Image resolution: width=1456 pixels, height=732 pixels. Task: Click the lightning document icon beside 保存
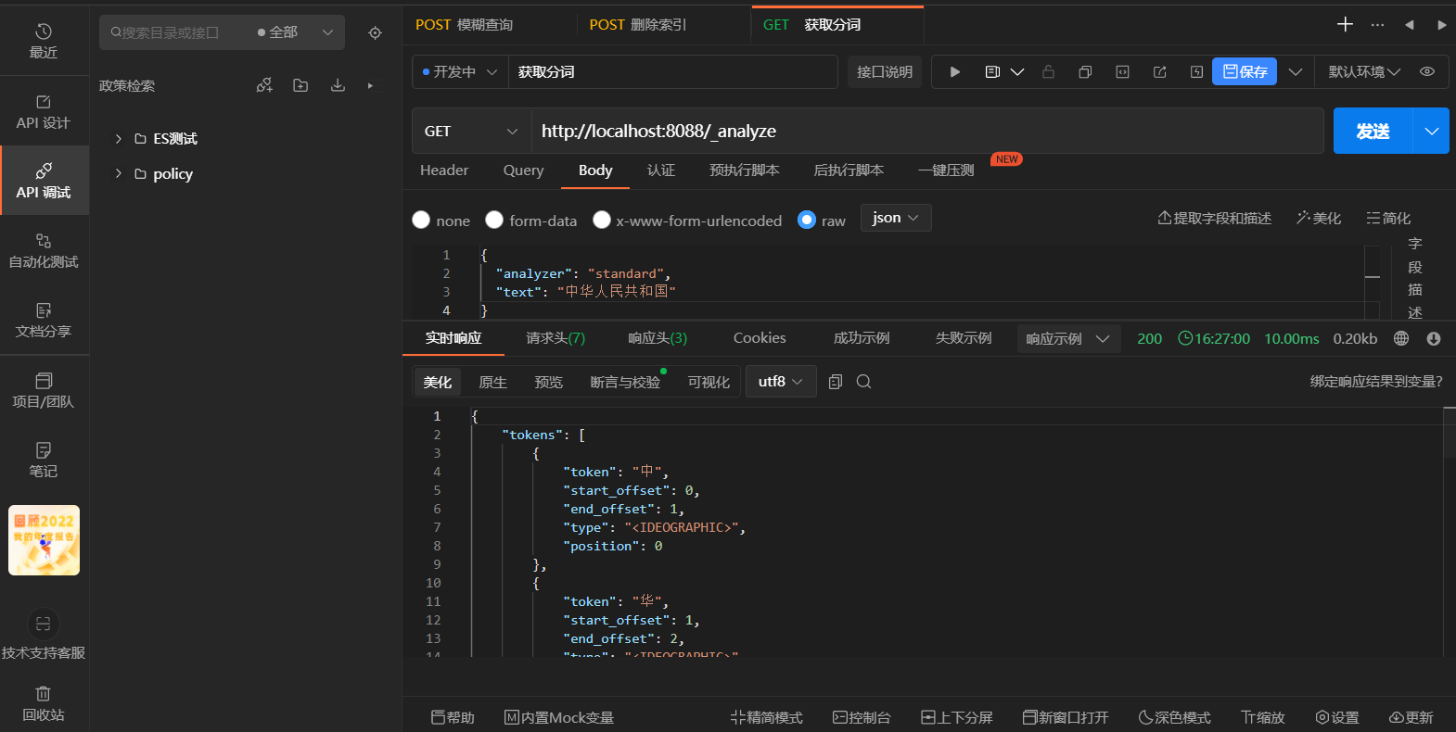pos(1196,71)
